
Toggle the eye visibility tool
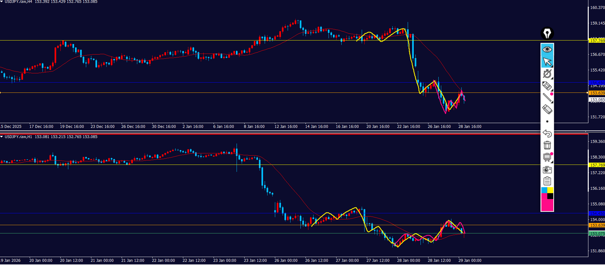(x=547, y=49)
